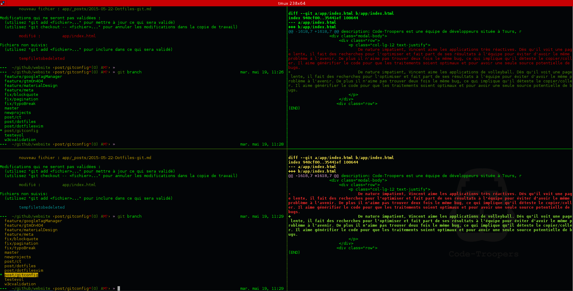573x291 pixels.
Task: Click the Code-Troopers watermark text
Action: (483, 254)
